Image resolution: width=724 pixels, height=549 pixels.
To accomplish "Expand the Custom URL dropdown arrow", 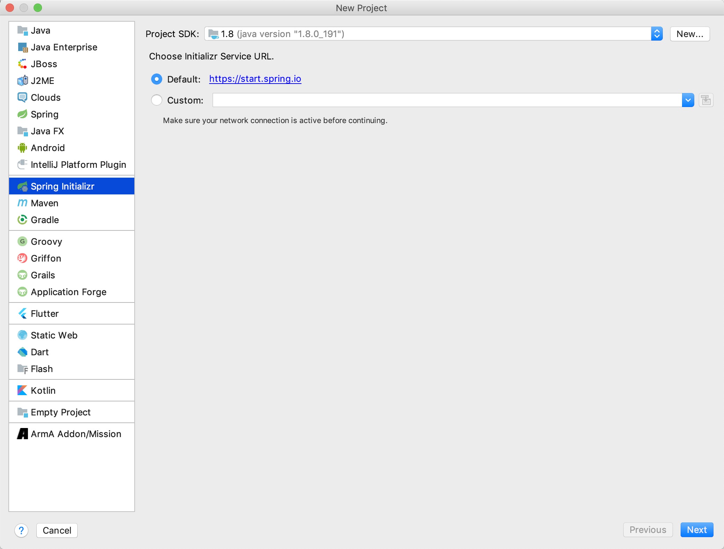I will [688, 100].
